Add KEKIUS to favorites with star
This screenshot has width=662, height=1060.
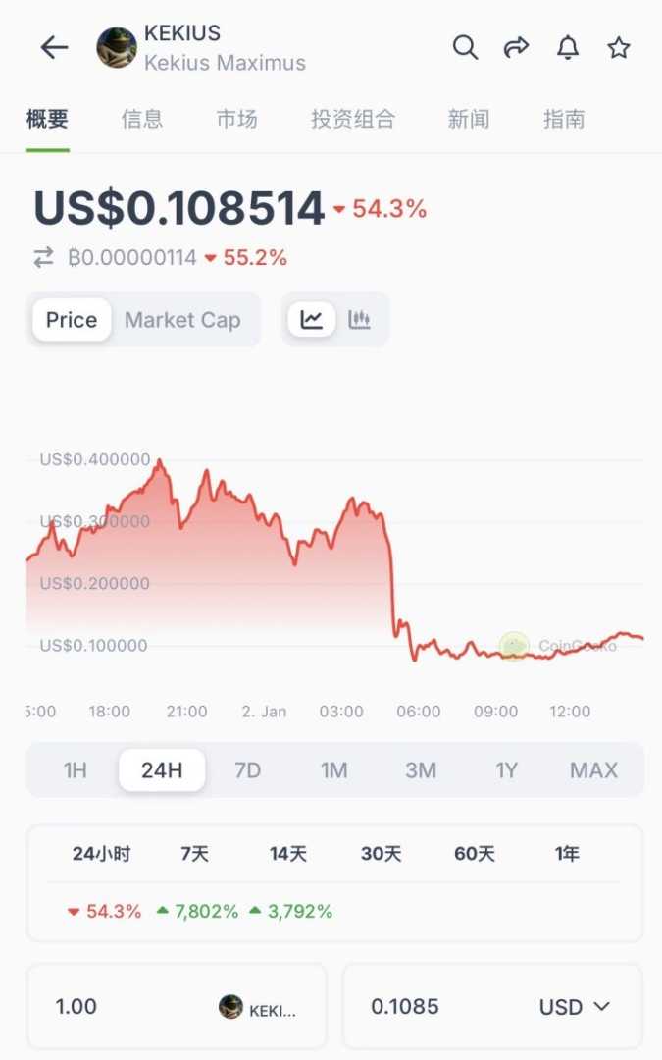(619, 47)
